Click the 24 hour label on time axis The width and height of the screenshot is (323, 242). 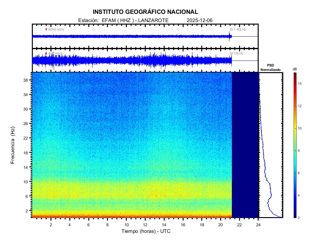tap(258, 225)
